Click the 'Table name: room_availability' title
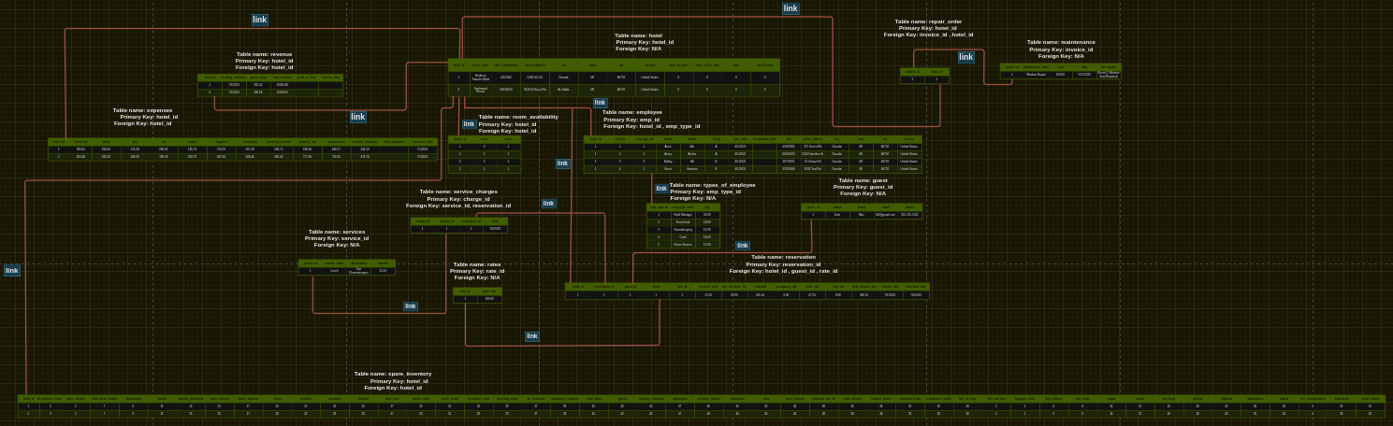 [518, 117]
